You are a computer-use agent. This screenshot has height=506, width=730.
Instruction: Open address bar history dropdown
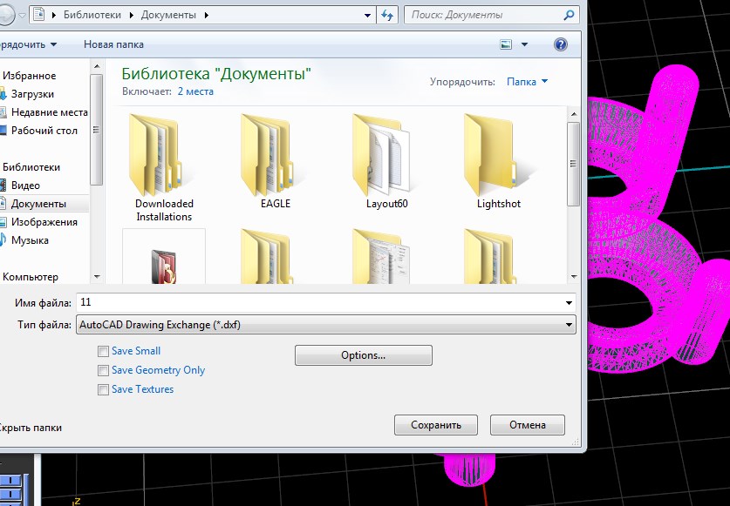[x=367, y=15]
